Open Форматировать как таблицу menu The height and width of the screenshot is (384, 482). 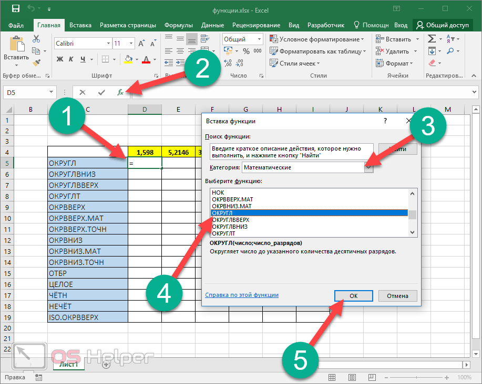[x=318, y=51]
